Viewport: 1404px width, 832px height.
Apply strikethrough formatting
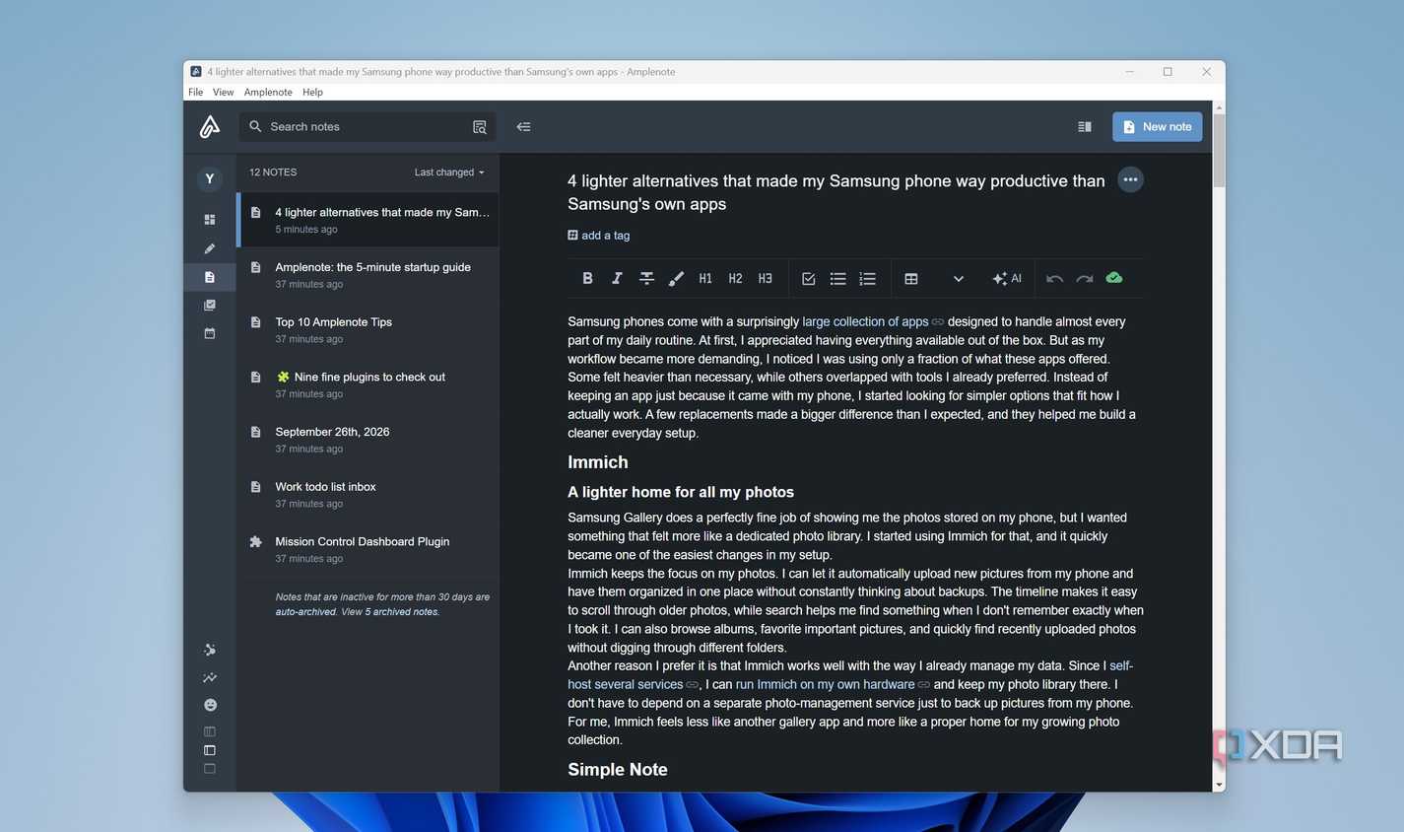pos(646,278)
